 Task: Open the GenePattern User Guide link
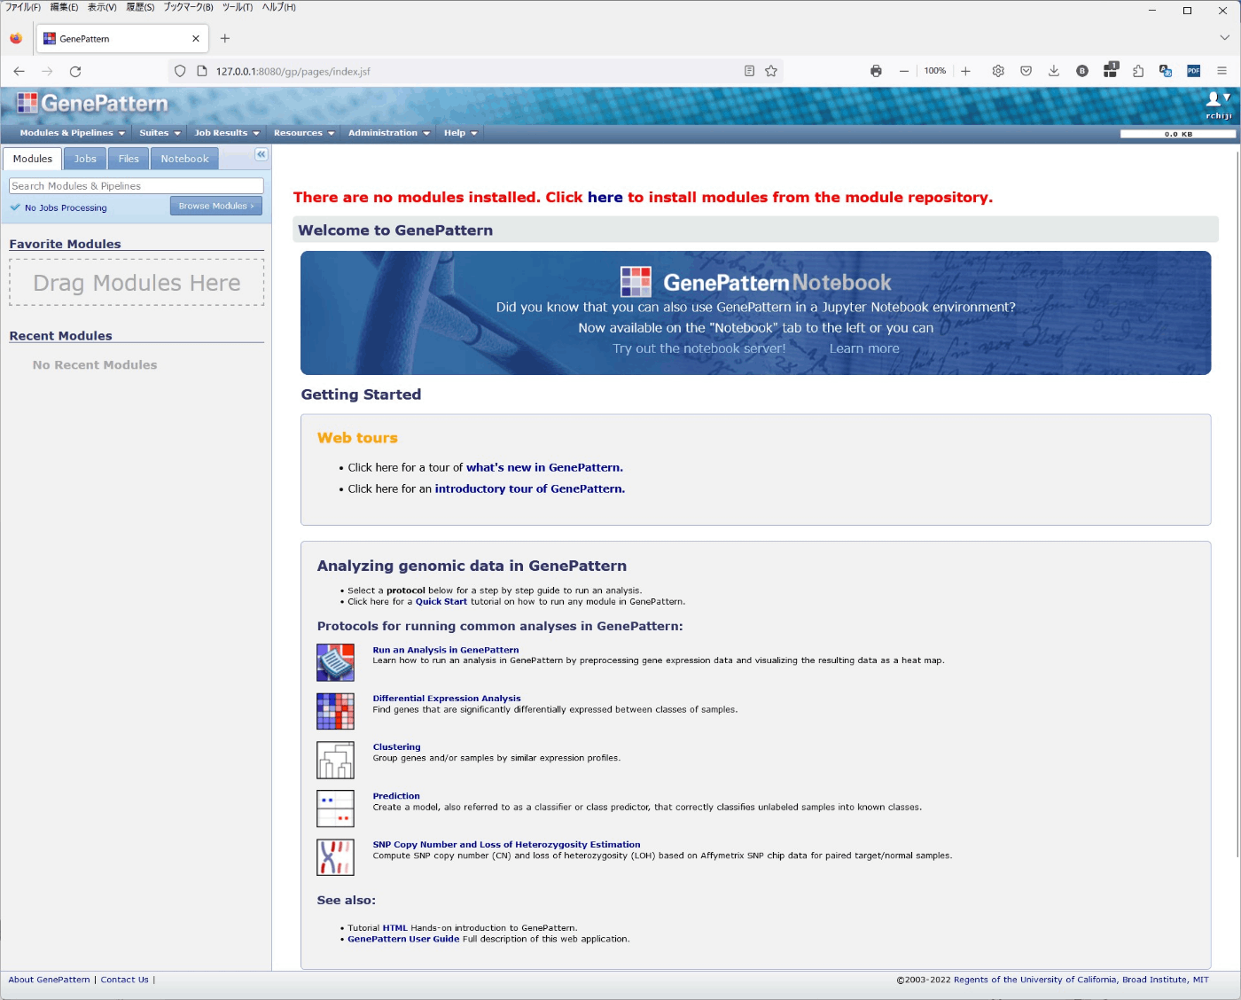pos(403,939)
